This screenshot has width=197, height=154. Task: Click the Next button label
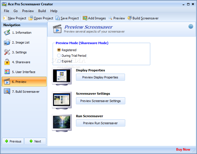[x=38, y=141]
